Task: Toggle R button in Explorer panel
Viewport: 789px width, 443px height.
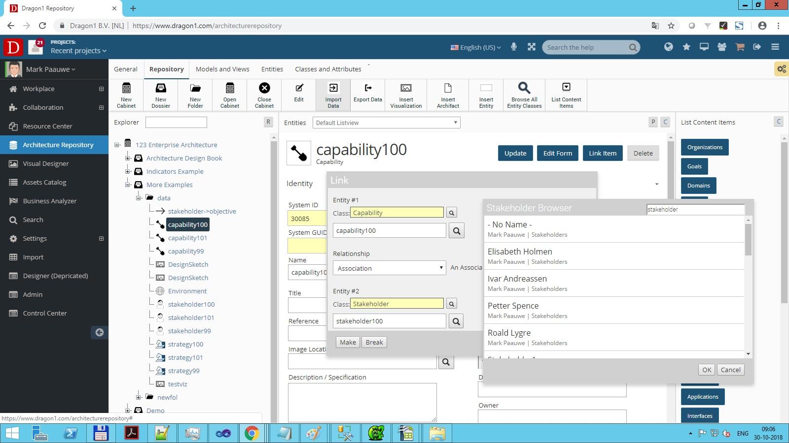Action: coord(268,122)
